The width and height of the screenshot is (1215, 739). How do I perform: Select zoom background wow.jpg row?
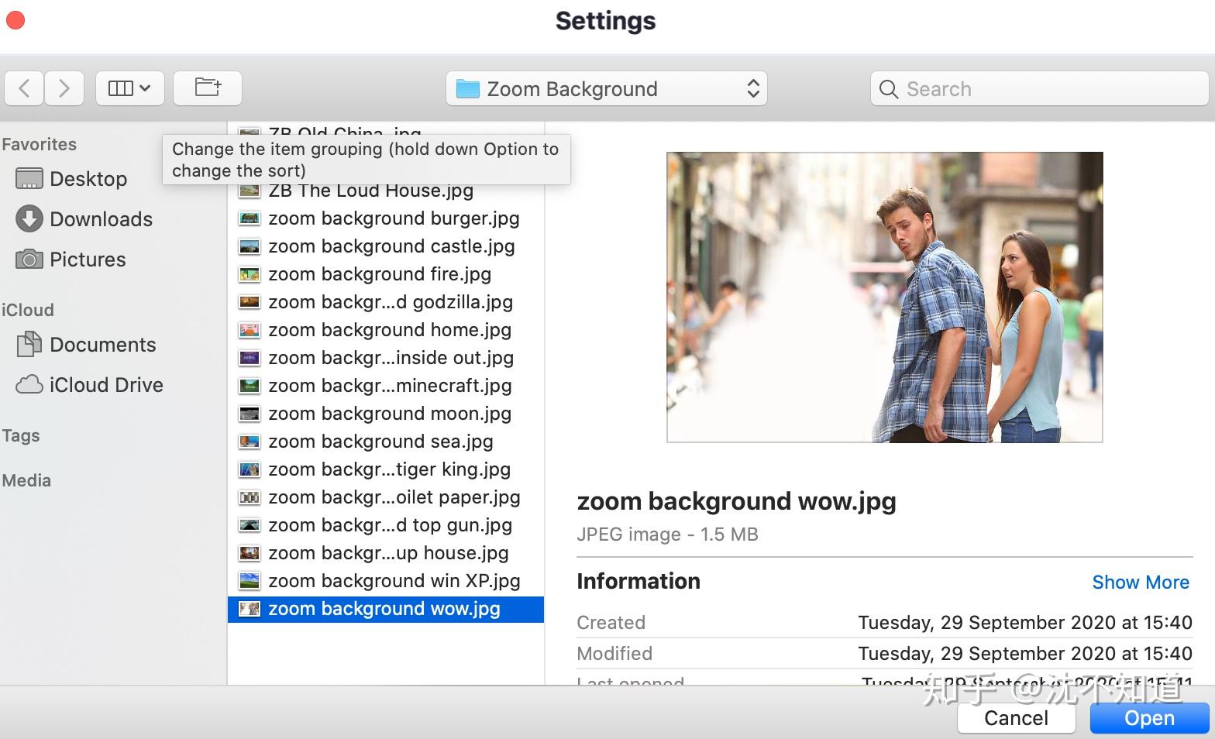(x=386, y=609)
